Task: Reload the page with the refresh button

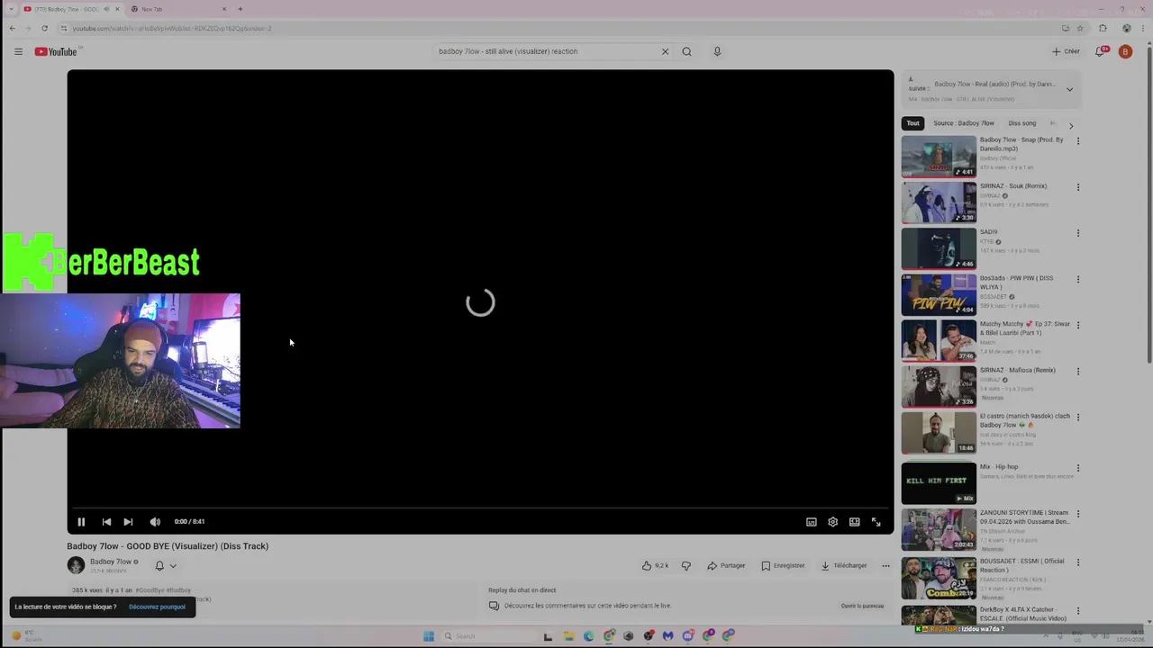Action: [x=44, y=28]
